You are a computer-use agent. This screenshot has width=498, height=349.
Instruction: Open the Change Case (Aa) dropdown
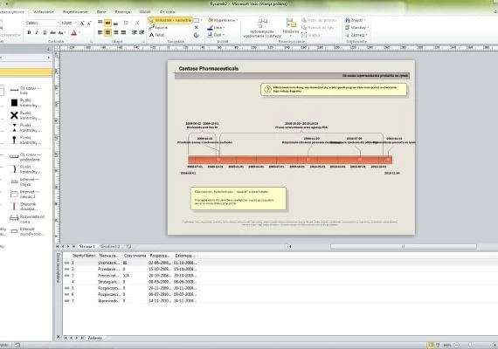click(61, 32)
